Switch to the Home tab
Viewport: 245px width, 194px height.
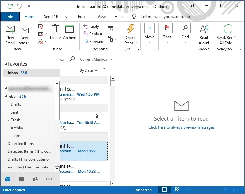(x=30, y=17)
